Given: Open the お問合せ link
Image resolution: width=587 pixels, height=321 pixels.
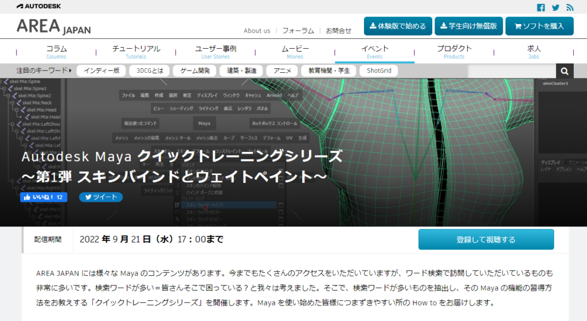Looking at the screenshot, I should tap(338, 31).
